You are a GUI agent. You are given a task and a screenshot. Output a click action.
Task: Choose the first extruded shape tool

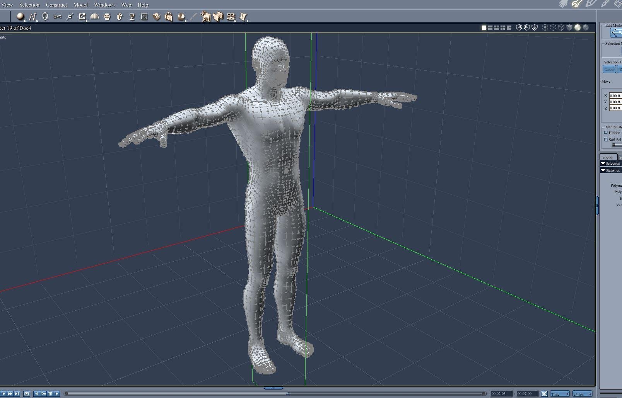point(206,17)
